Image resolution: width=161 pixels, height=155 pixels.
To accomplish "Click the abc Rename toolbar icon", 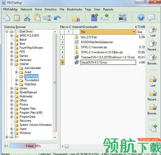I will pyautogui.click(x=47, y=18).
